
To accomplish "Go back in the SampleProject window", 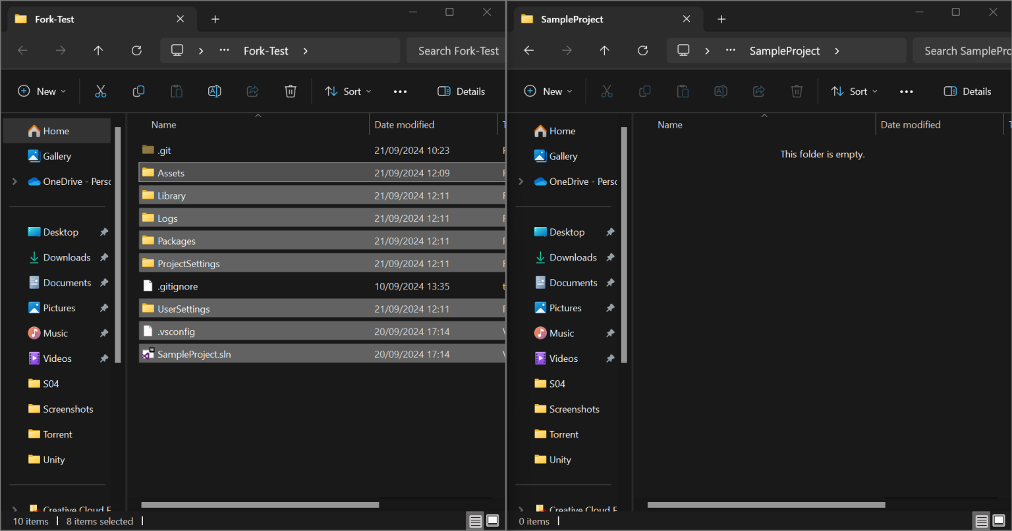I will 528,50.
